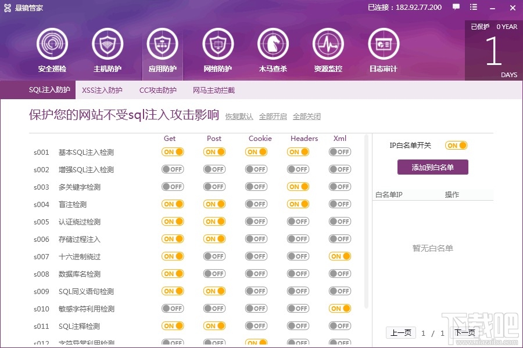523x348 pixels.
Task: Enable s004 Cookie toggle
Action: 256,204
